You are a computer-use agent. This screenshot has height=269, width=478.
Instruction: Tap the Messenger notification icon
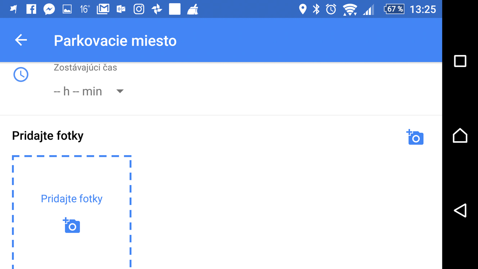click(x=49, y=9)
